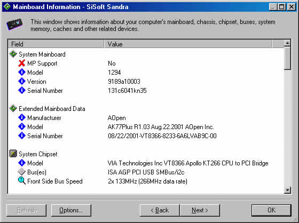Go back with the Back button
The image size is (299, 223).
[x=160, y=210]
